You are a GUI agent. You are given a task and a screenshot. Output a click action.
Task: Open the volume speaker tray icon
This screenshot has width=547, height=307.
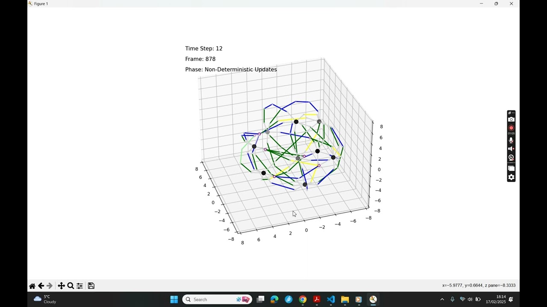(x=470, y=299)
